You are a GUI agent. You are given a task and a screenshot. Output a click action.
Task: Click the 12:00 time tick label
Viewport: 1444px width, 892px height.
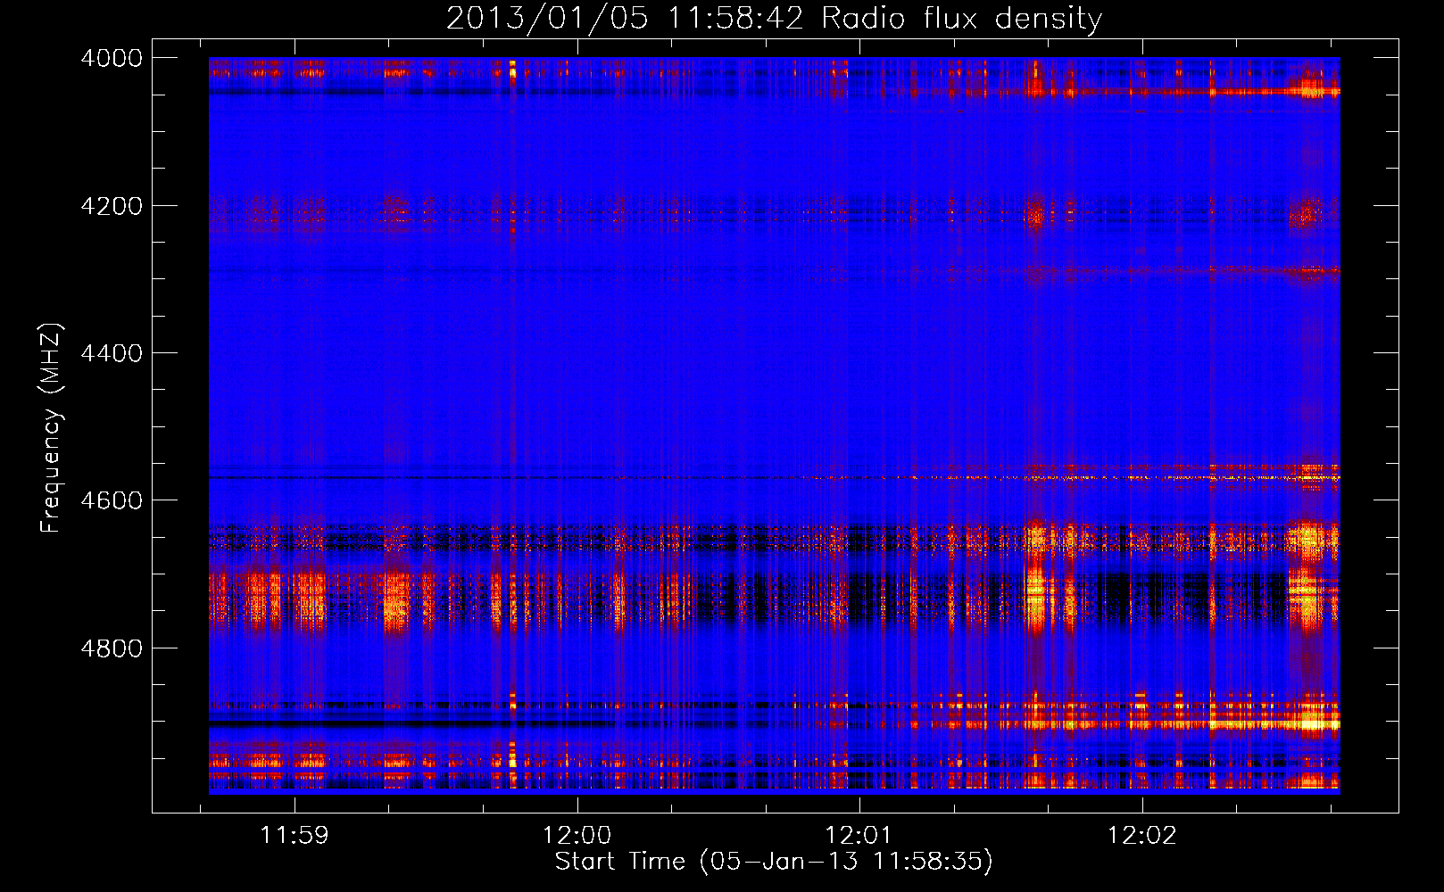pyautogui.click(x=577, y=836)
